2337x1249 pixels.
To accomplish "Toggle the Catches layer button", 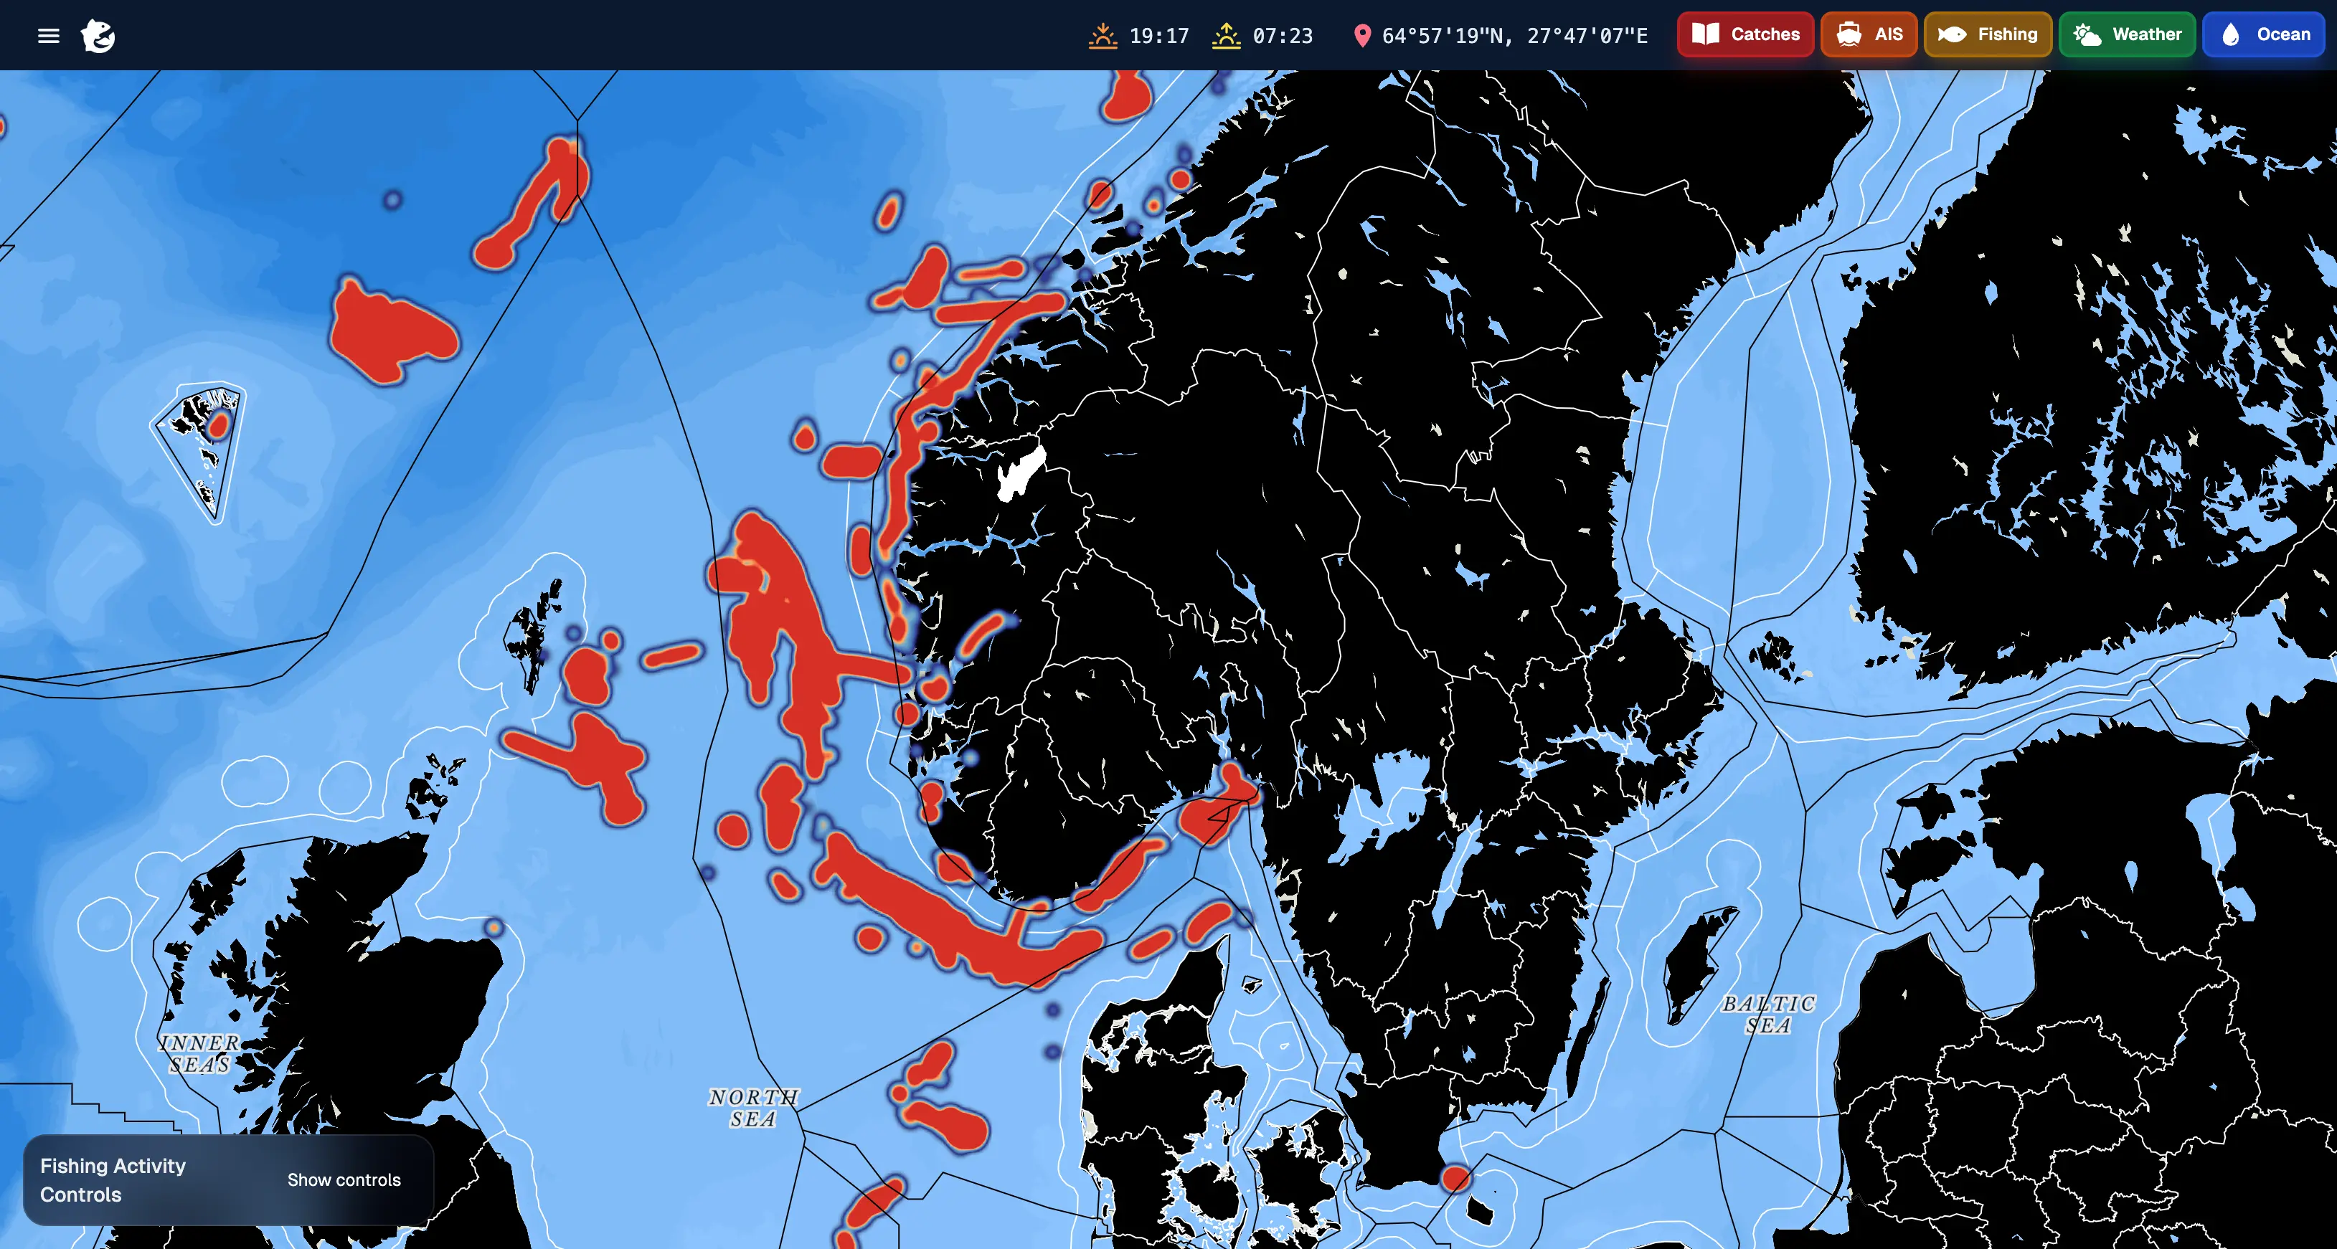I will (x=1745, y=34).
